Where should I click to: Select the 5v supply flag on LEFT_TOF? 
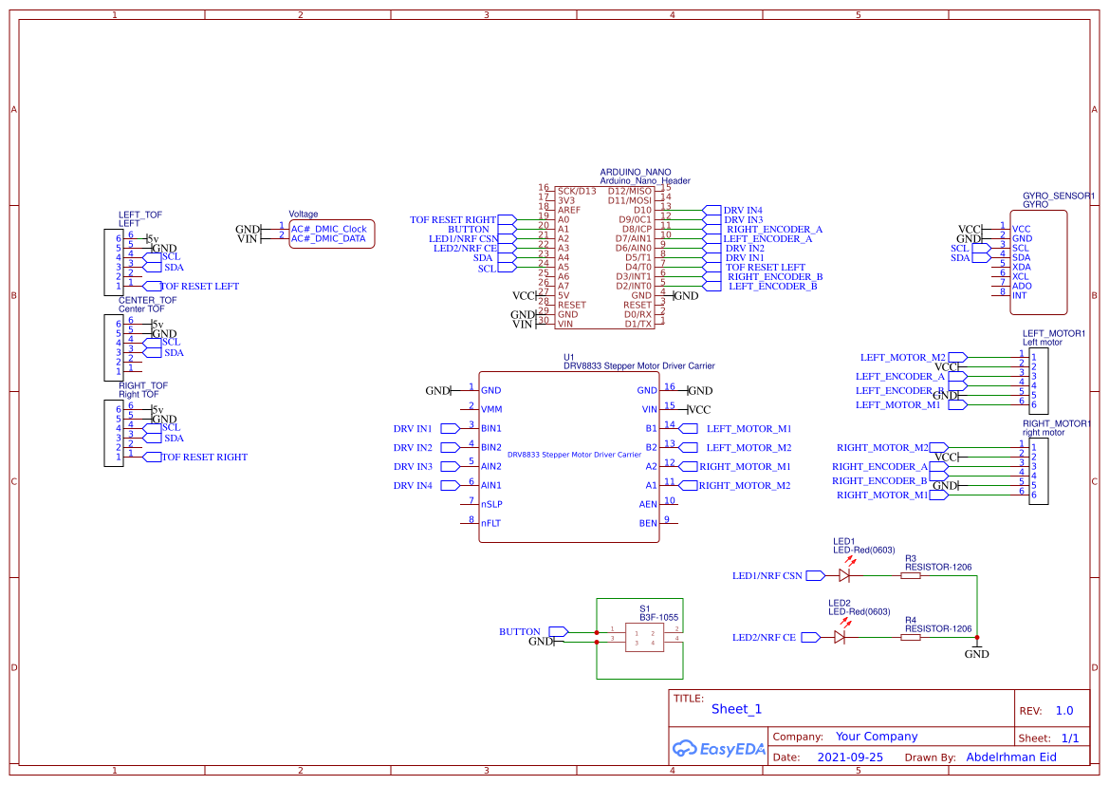(x=152, y=236)
